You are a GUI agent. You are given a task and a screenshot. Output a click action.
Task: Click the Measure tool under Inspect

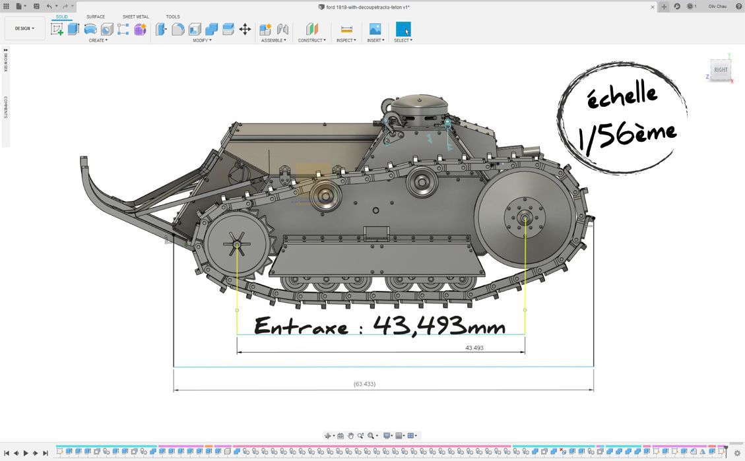(346, 29)
